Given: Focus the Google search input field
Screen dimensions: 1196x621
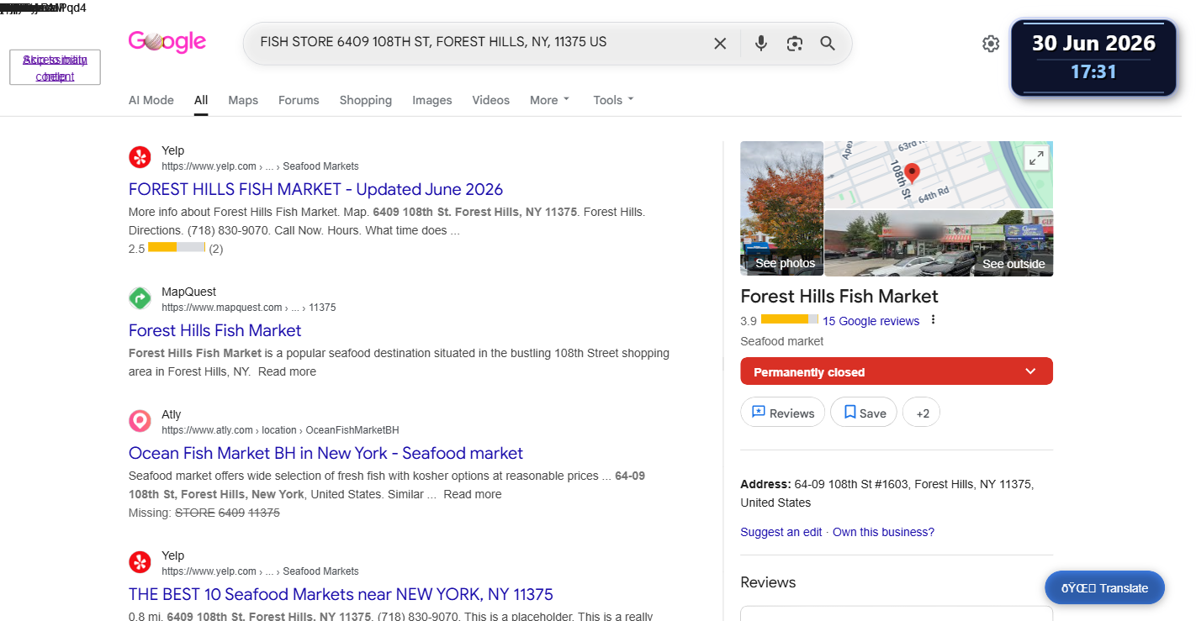Looking at the screenshot, I should pyautogui.click(x=479, y=43).
